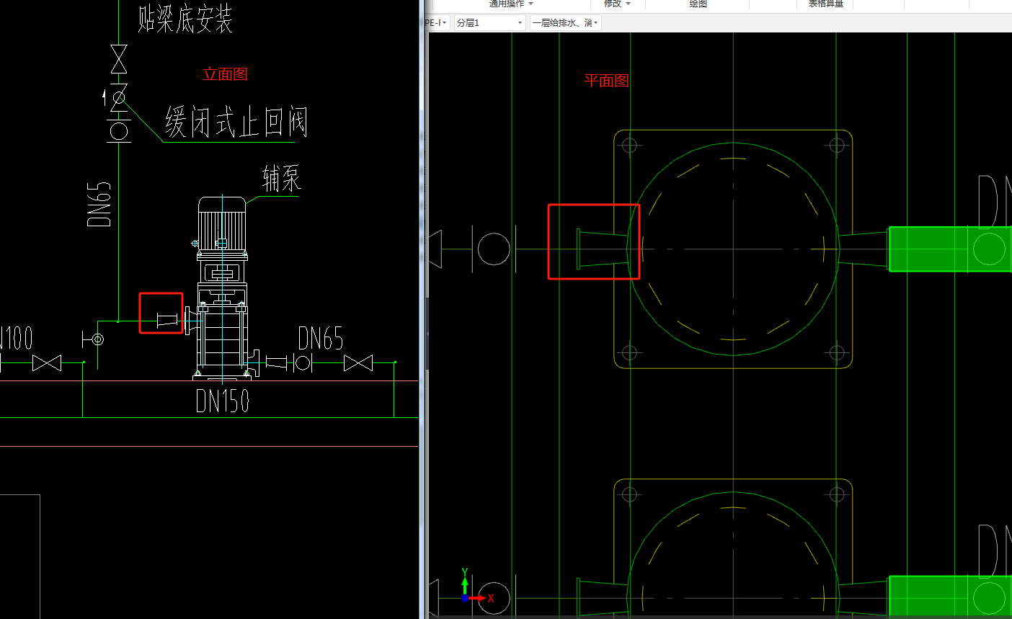Select the bottom-left anchor bolt of the upper pump base
This screenshot has width=1012, height=619.
tap(630, 353)
